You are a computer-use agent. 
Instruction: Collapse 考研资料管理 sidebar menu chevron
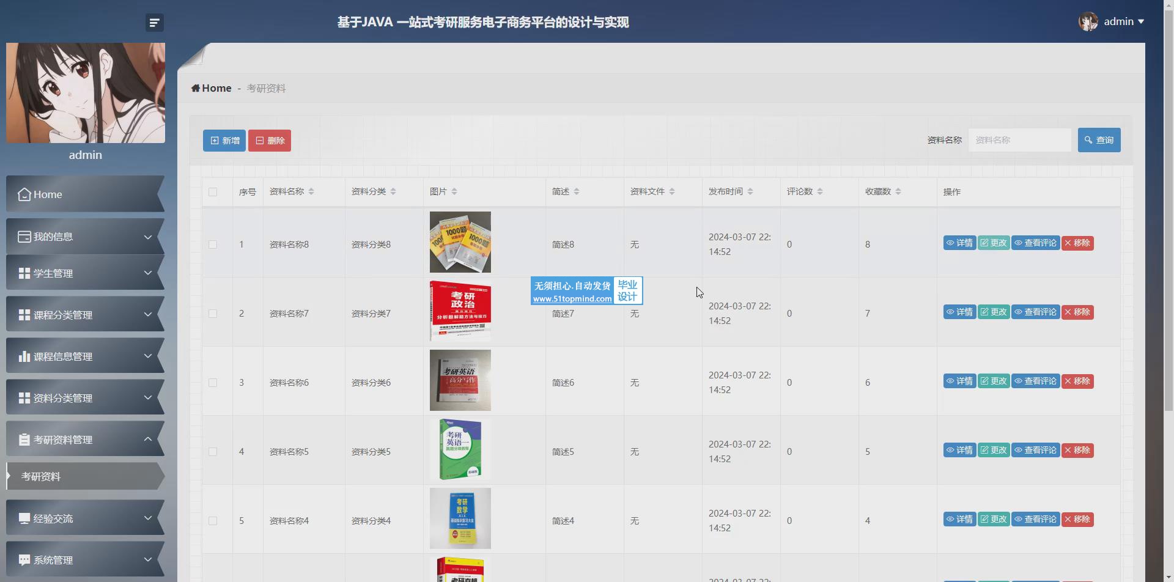(x=147, y=440)
